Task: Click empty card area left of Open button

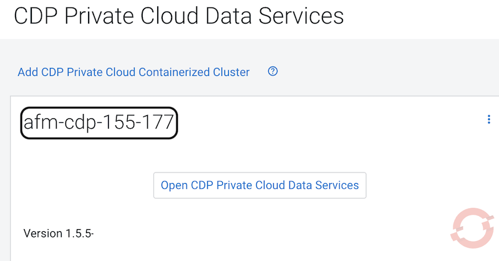Action: click(81, 185)
